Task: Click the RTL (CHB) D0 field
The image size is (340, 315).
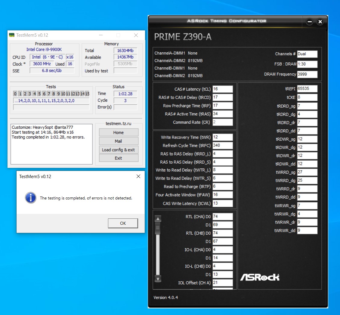Action: (223, 233)
